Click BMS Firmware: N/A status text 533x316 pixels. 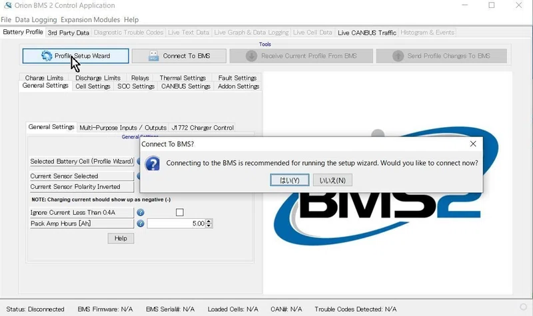pos(105,309)
